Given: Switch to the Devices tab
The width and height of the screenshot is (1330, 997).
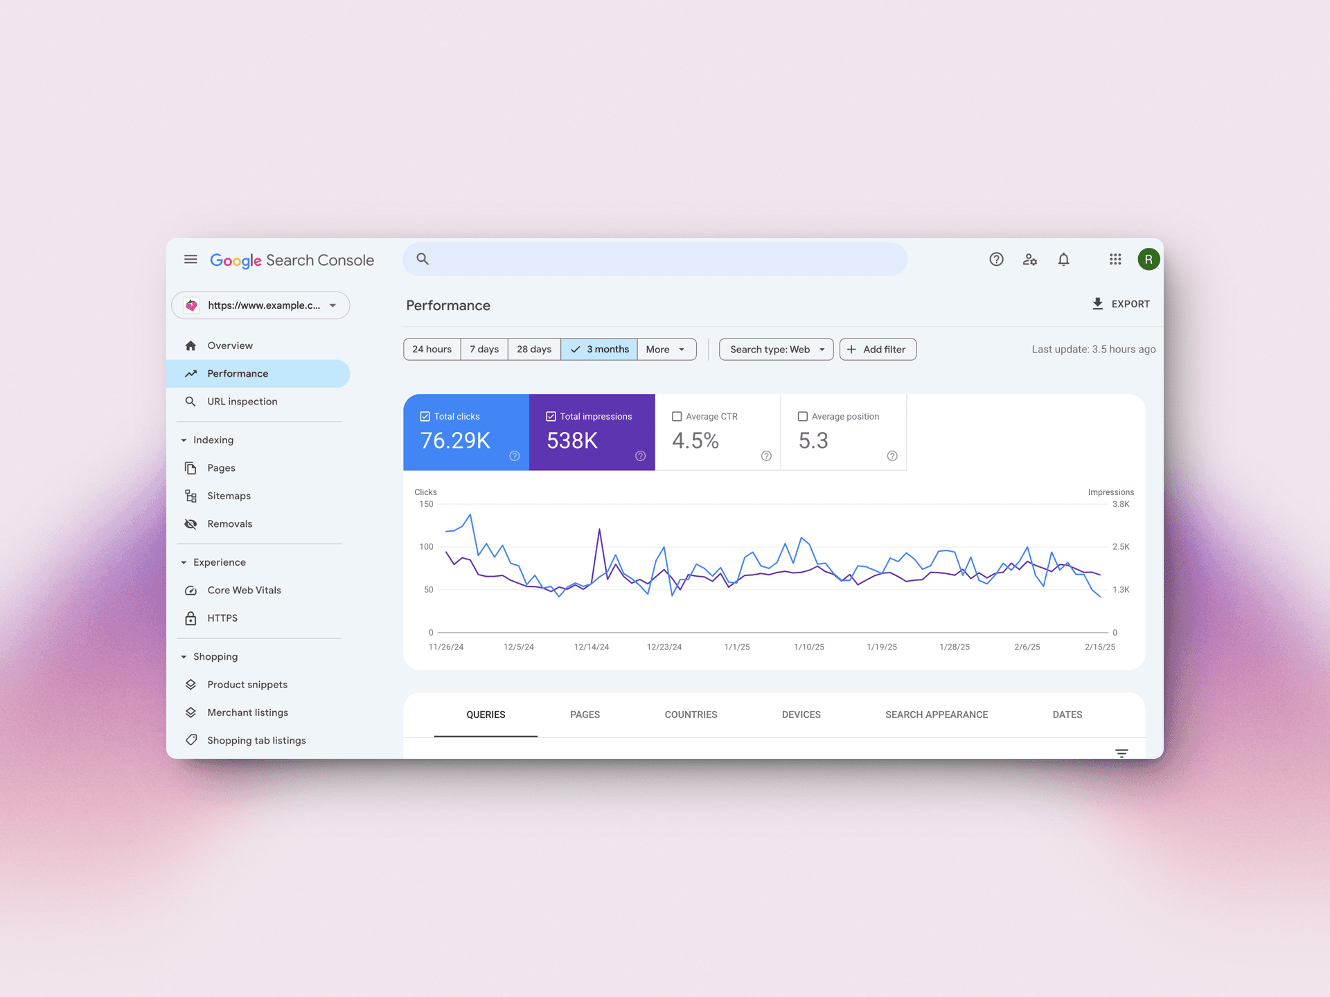Looking at the screenshot, I should click(801, 715).
